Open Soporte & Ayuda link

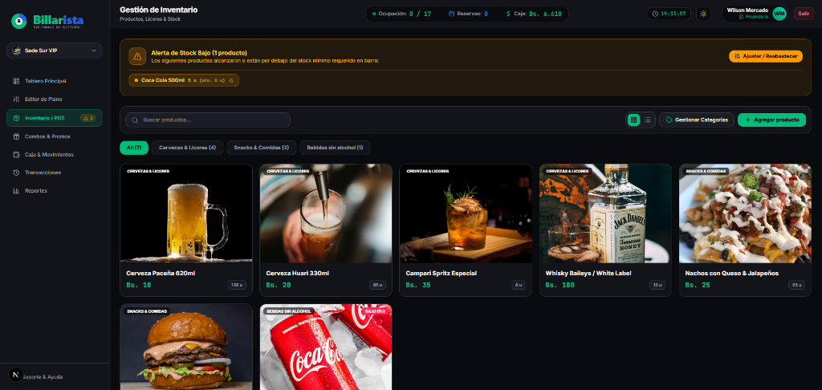coord(43,377)
